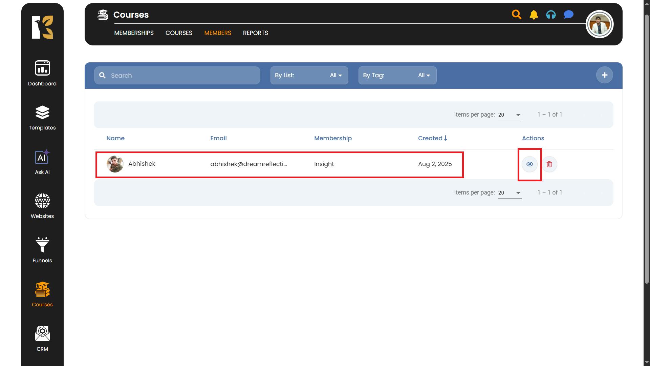Screen dimensions: 650x366
Task: Open the Funnels section
Action: (x=42, y=250)
